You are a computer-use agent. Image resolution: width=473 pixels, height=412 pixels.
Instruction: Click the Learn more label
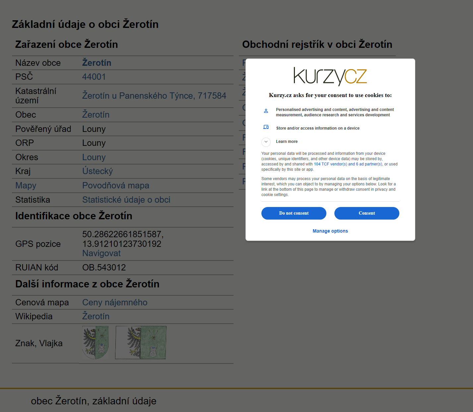click(x=287, y=142)
